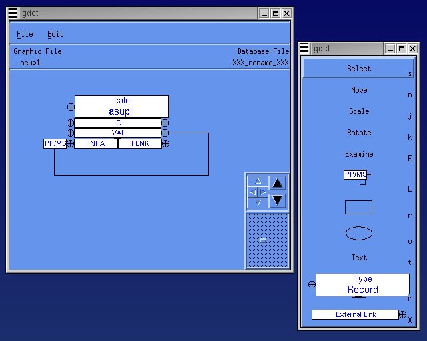This screenshot has width=427, height=341.
Task: Click the VAL field of asup1
Action: pos(118,133)
